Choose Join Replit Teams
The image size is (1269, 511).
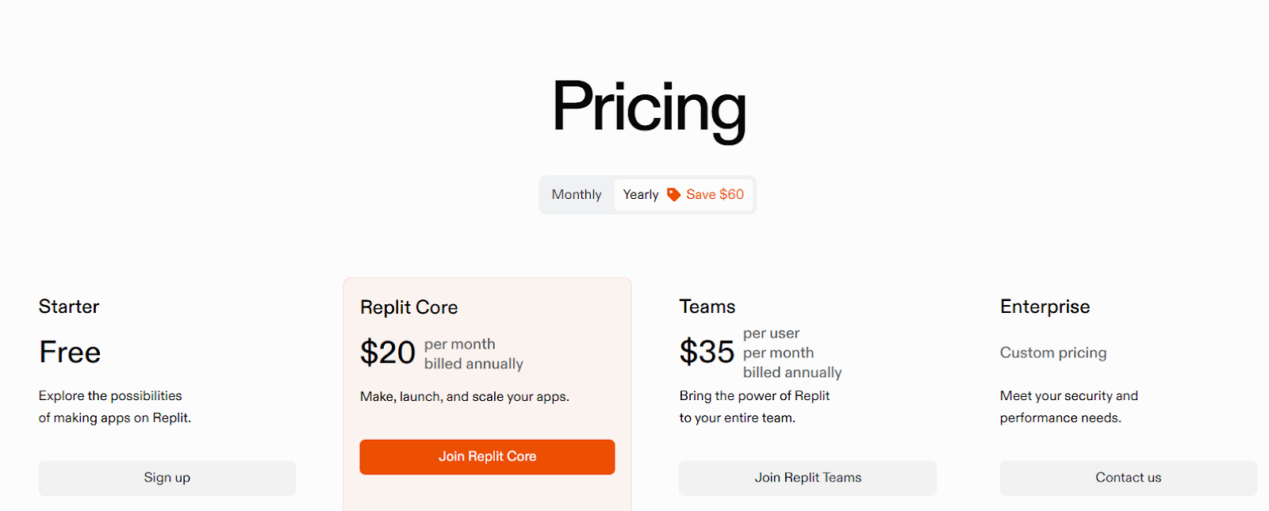point(807,478)
